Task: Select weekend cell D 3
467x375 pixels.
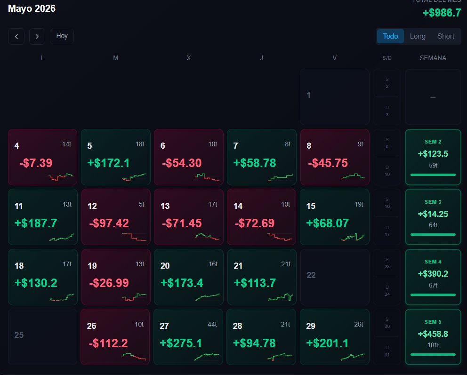Action: pyautogui.click(x=387, y=111)
